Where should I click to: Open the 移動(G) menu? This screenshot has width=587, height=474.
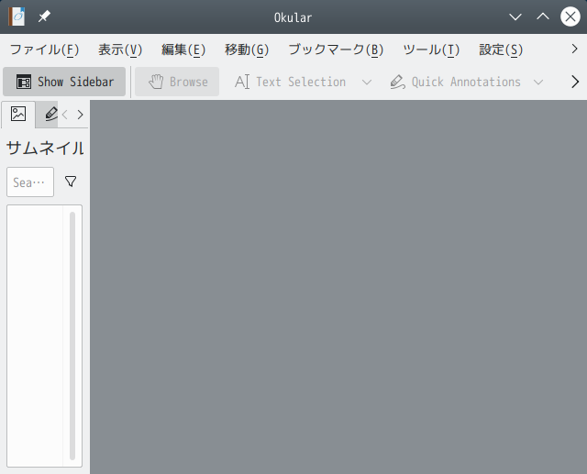click(x=247, y=50)
